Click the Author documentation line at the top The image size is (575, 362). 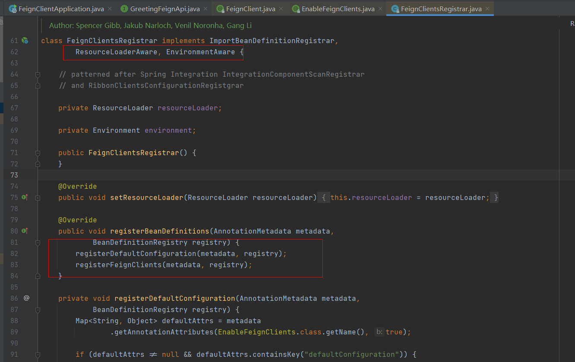(x=150, y=26)
